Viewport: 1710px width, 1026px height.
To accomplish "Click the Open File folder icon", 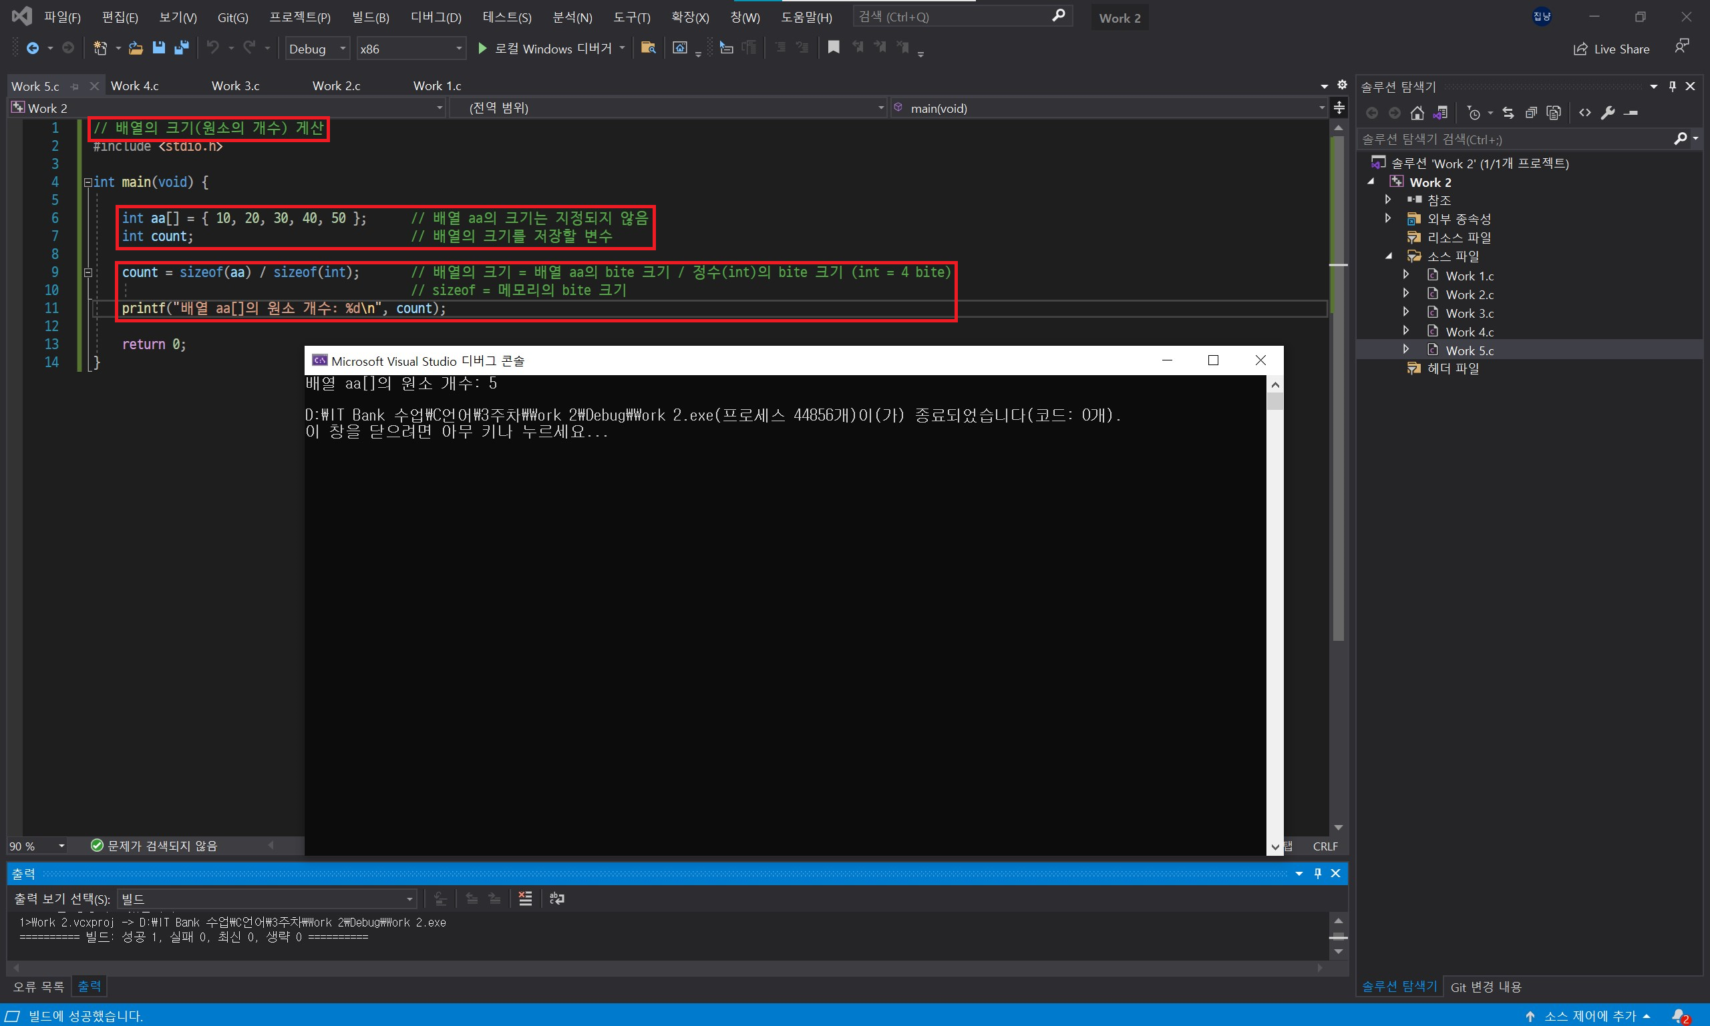I will [136, 47].
